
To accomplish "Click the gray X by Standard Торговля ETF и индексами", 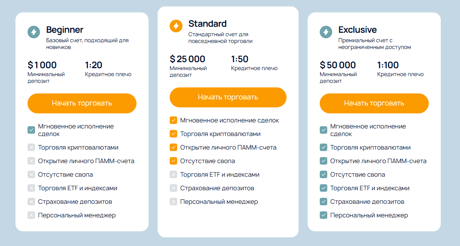I will (173, 174).
